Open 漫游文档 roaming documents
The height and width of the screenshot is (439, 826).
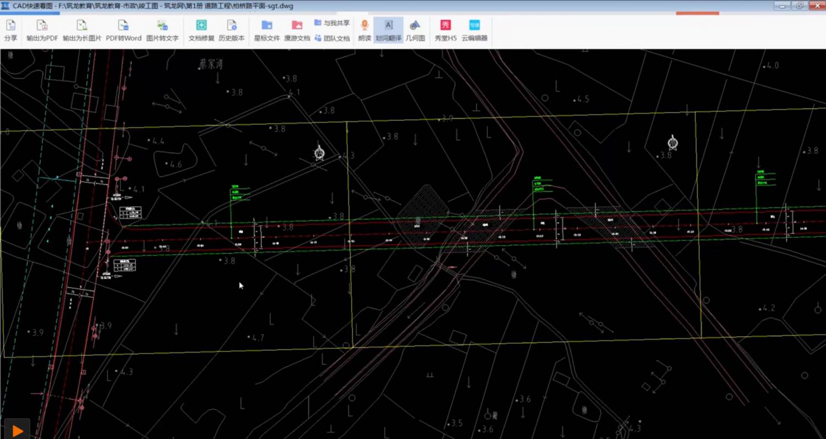click(x=297, y=31)
